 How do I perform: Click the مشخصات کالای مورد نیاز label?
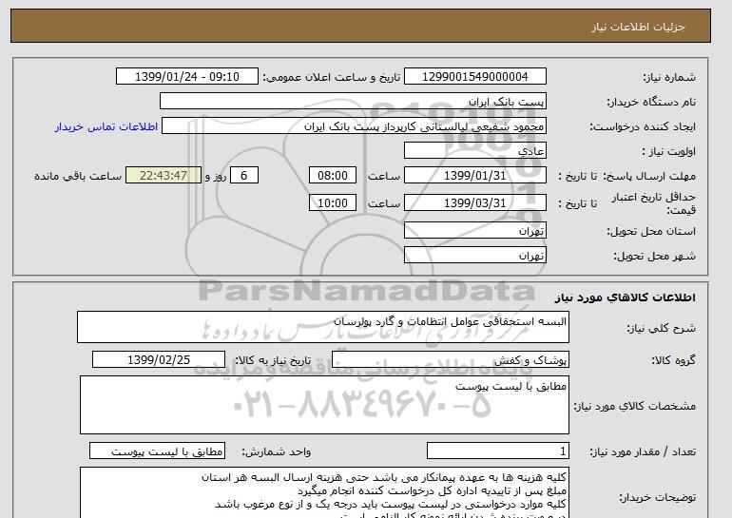(x=635, y=406)
